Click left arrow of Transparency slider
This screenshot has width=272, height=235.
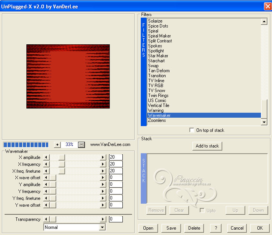(46, 219)
